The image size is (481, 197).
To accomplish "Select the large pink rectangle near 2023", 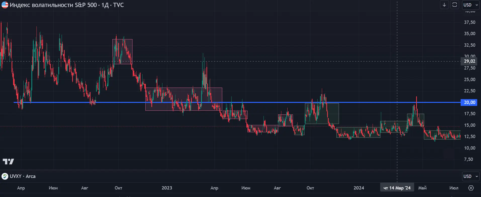I will pyautogui.click(x=184, y=99).
